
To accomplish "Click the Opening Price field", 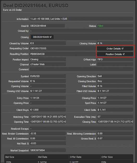I will point(48,103).
